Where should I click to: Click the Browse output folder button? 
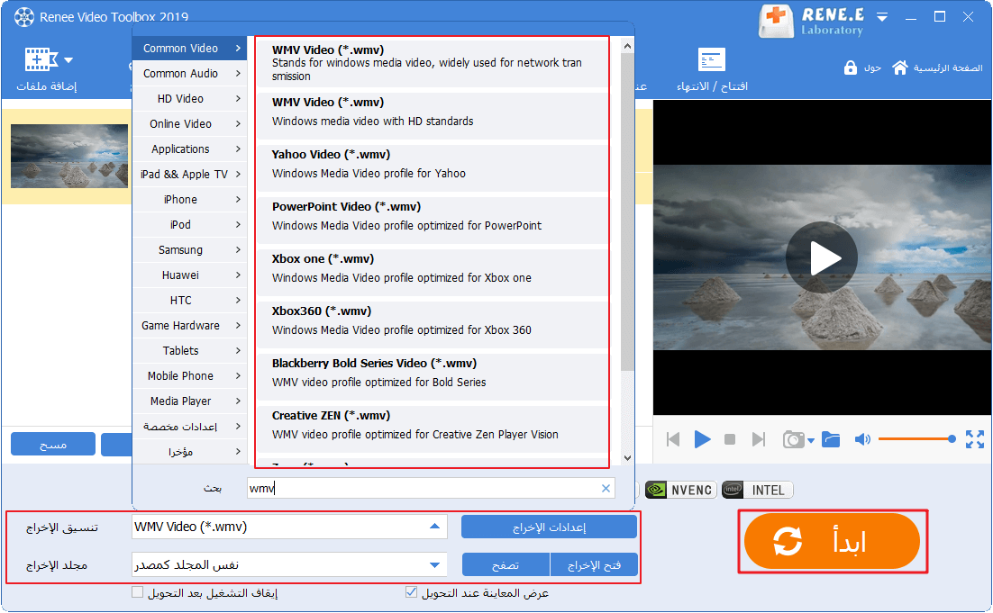point(506,565)
